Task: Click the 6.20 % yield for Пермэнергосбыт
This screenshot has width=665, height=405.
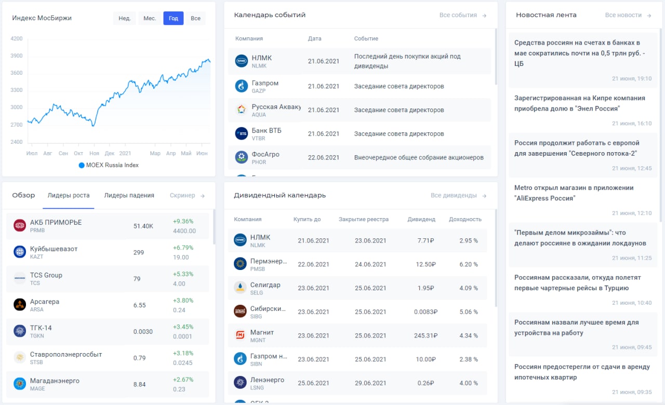Action: pyautogui.click(x=469, y=264)
